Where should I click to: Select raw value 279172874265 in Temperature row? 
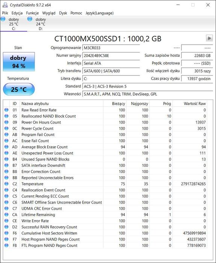pos(193,184)
